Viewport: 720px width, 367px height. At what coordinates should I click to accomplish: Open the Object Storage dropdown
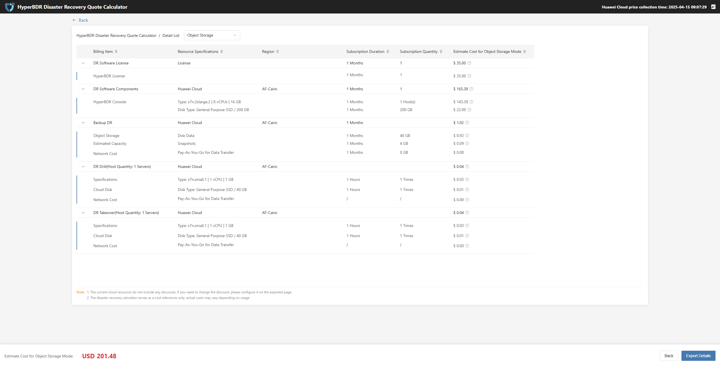tap(212, 35)
